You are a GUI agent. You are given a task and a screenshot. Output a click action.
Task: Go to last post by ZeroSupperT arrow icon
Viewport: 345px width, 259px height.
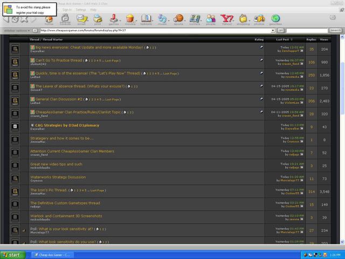(302, 51)
